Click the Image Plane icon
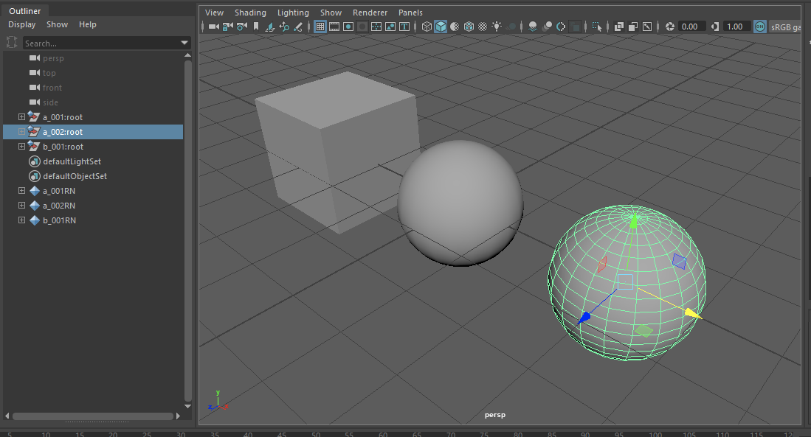The width and height of the screenshot is (811, 437). click(x=270, y=27)
